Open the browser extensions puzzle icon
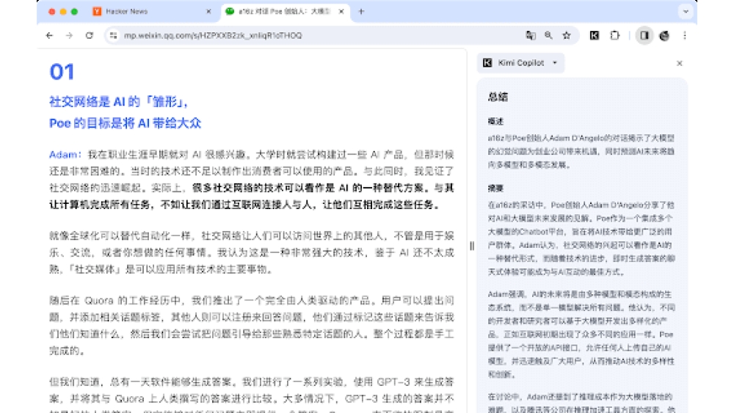 tap(615, 35)
